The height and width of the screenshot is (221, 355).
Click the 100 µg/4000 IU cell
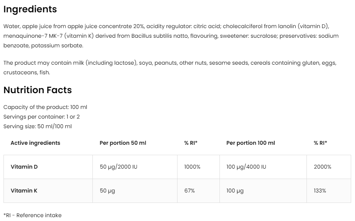246,167
